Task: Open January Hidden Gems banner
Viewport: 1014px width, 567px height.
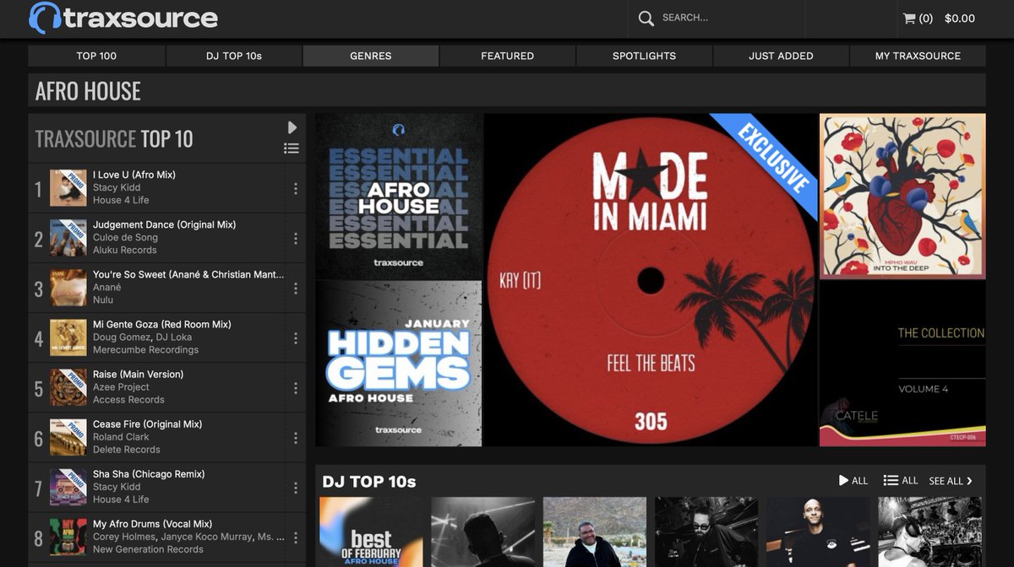Action: click(399, 364)
